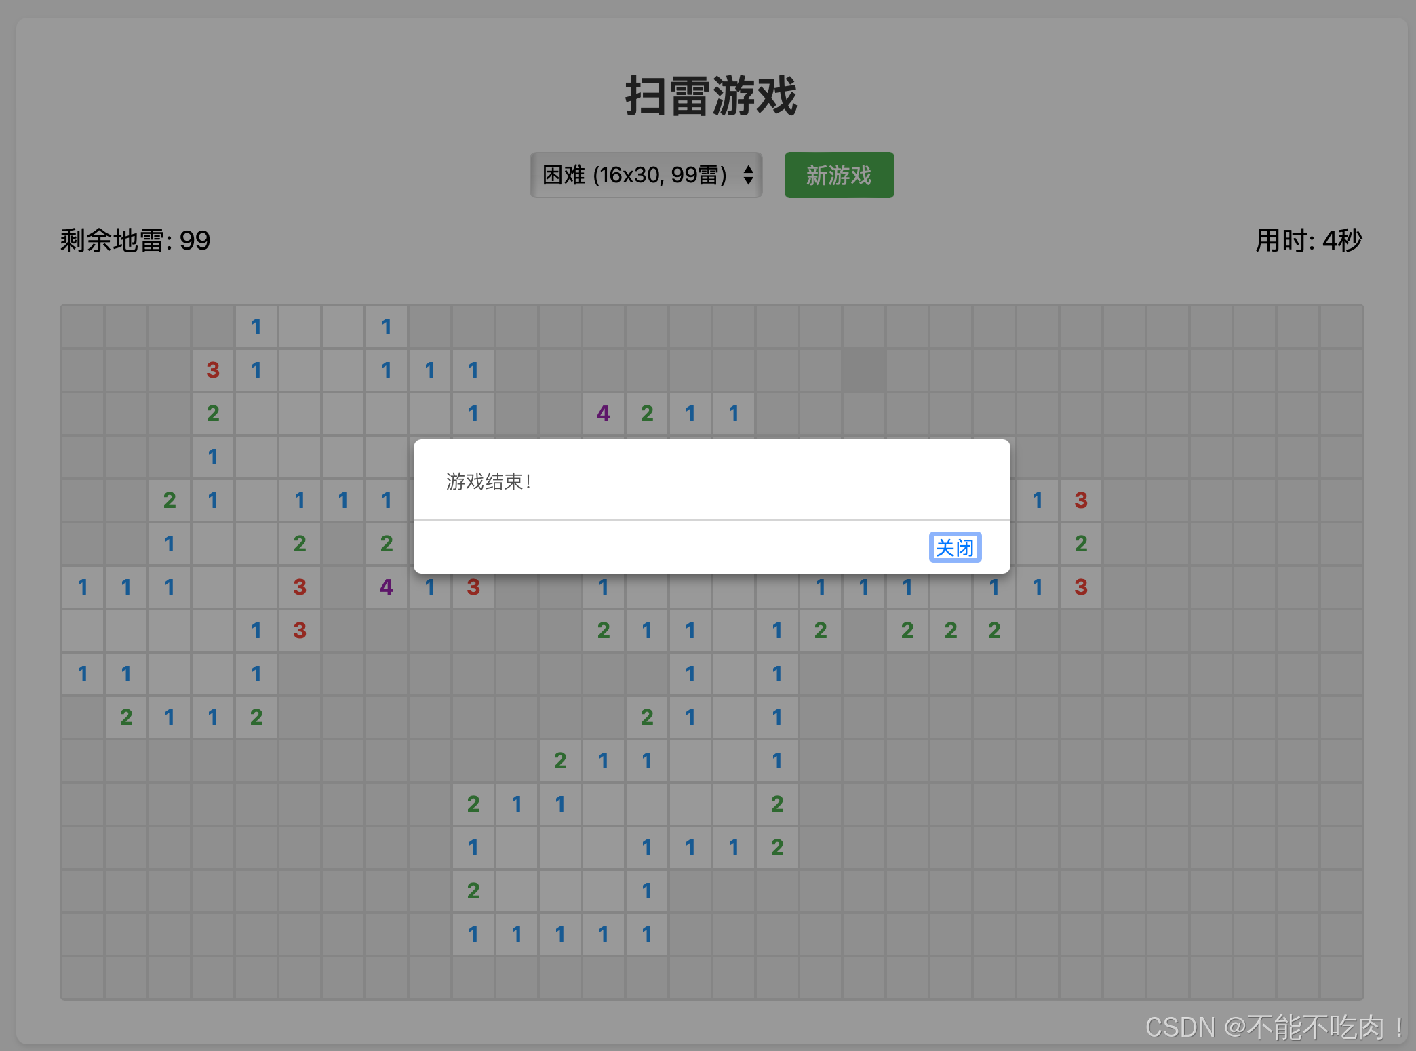Click green 2 directly above bottom row of 1s
1416x1051 pixels.
[473, 891]
